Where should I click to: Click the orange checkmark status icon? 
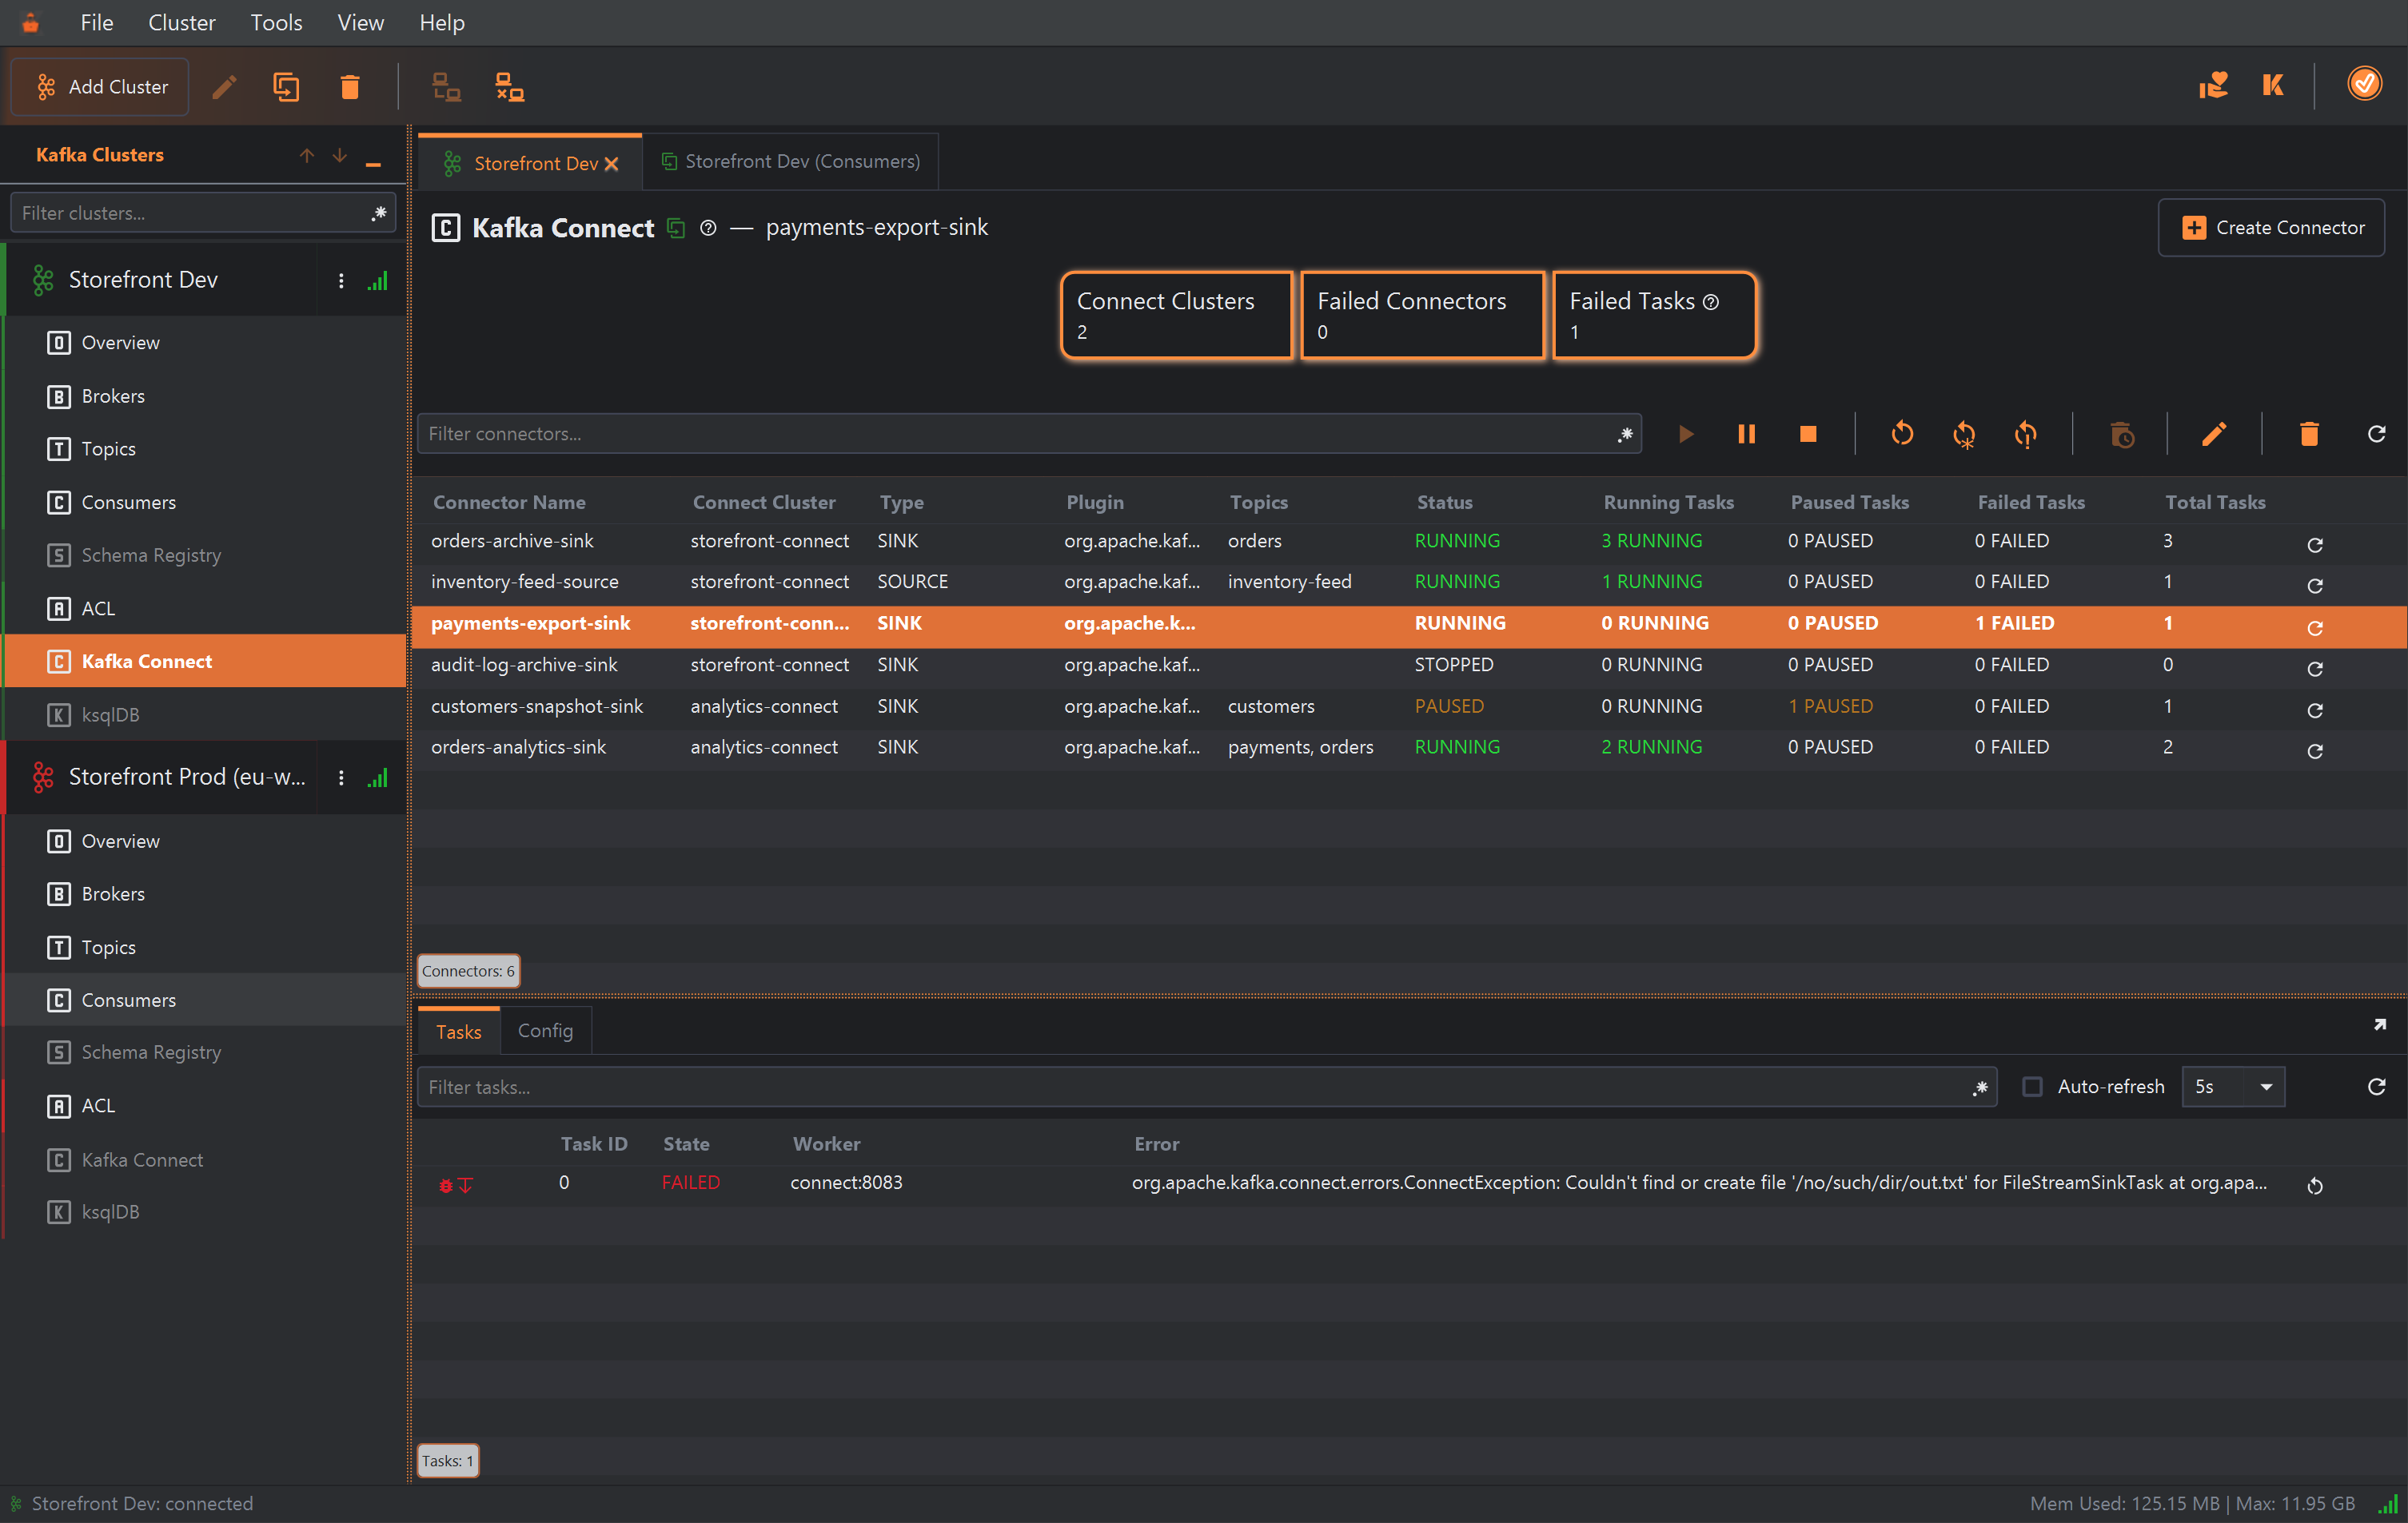2365,84
